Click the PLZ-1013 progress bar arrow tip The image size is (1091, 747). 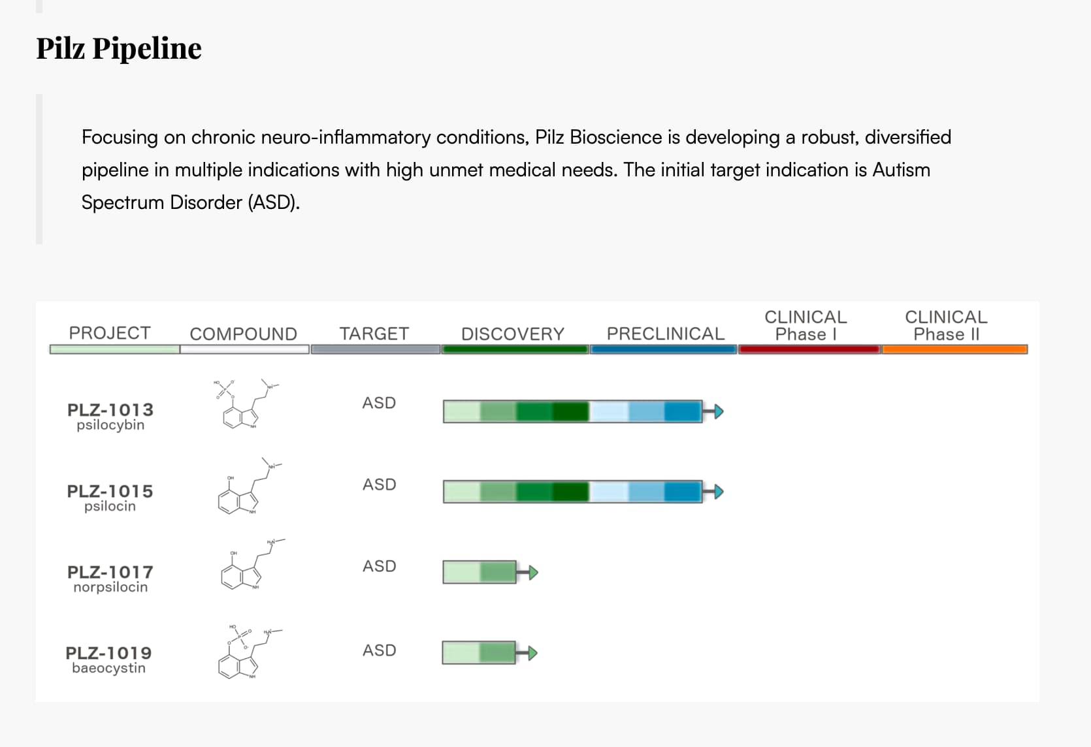[719, 411]
